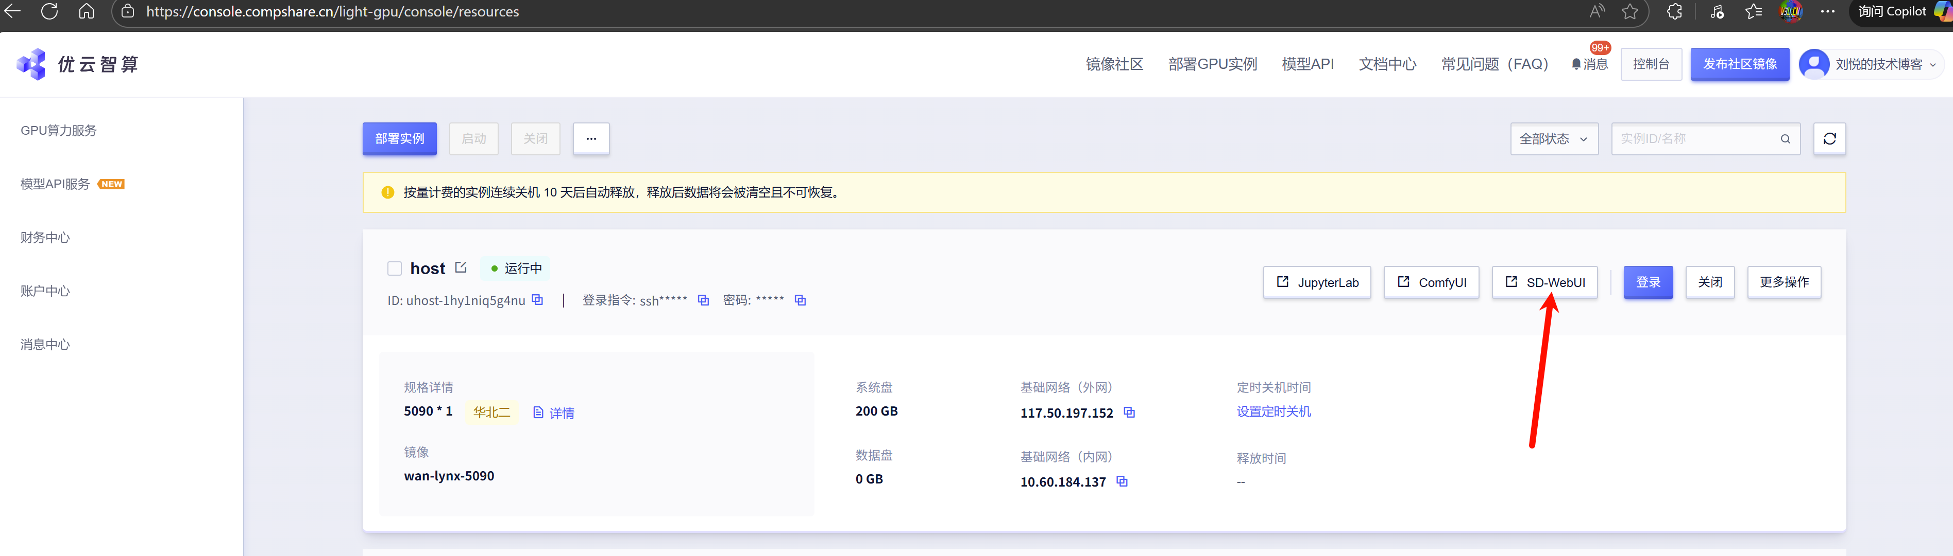Reload the page with the browser refresh icon
The image size is (1953, 556).
pyautogui.click(x=49, y=11)
